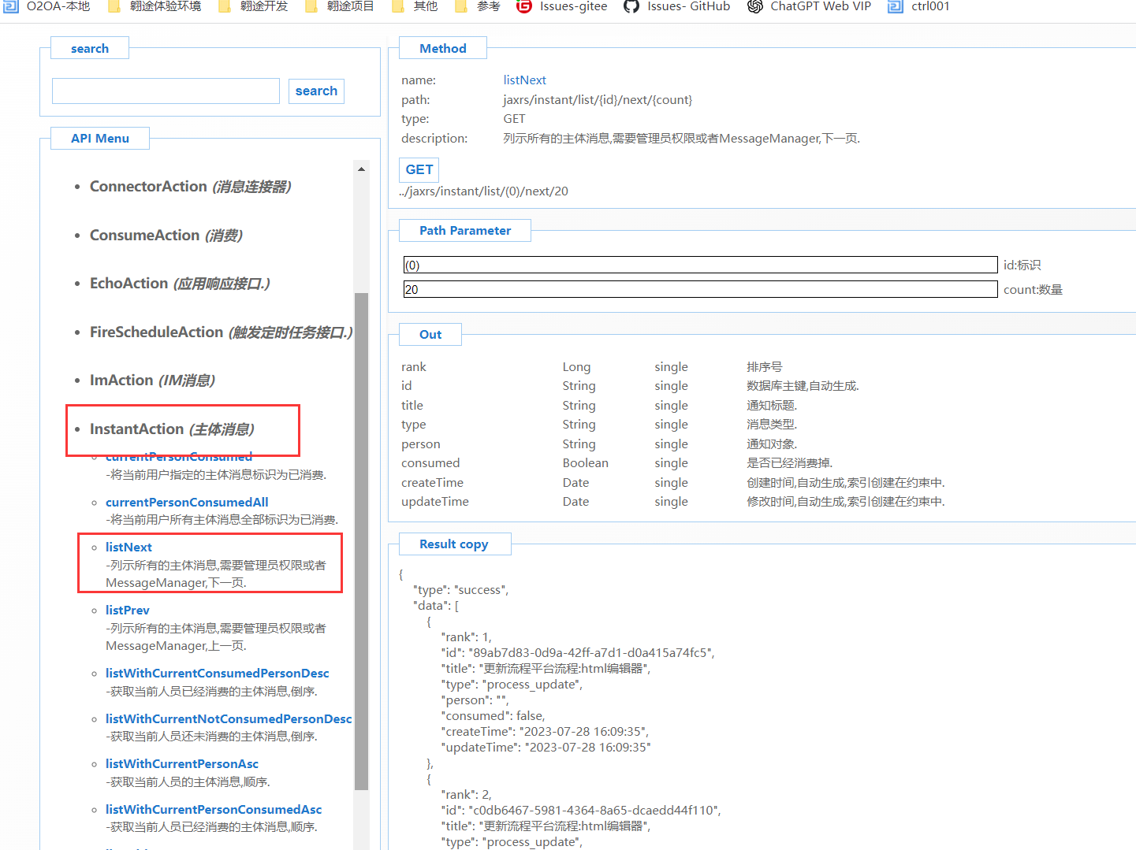
Task: Open the O2OA-本地 bookmark icon
Action: tap(11, 6)
